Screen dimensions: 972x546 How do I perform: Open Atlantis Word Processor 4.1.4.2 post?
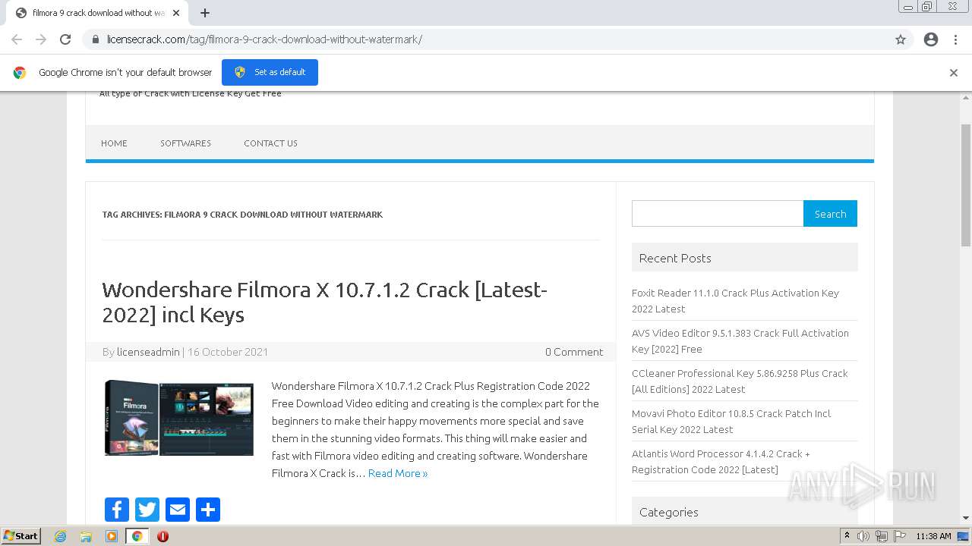(x=721, y=462)
